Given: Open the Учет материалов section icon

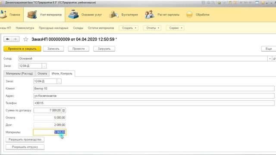Looking at the screenshot, I should pos(32,15).
